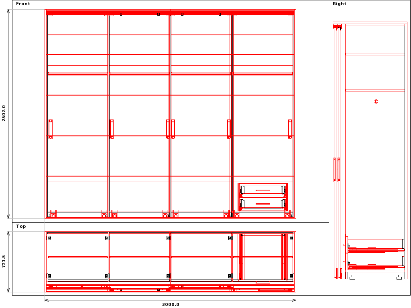Click left cabinet foot in Right view
Screen dimensions: 411x308
click(x=352, y=277)
